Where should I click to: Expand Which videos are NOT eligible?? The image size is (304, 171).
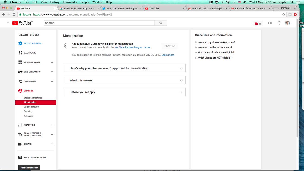point(213,58)
